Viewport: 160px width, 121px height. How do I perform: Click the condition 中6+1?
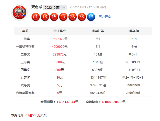[133, 39]
